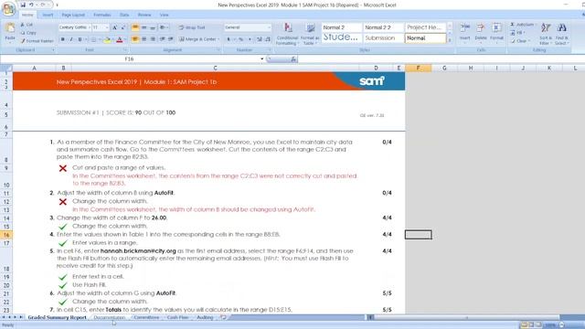The height and width of the screenshot is (329, 585).
Task: Open Sort & Filter options
Action: pyautogui.click(x=546, y=34)
